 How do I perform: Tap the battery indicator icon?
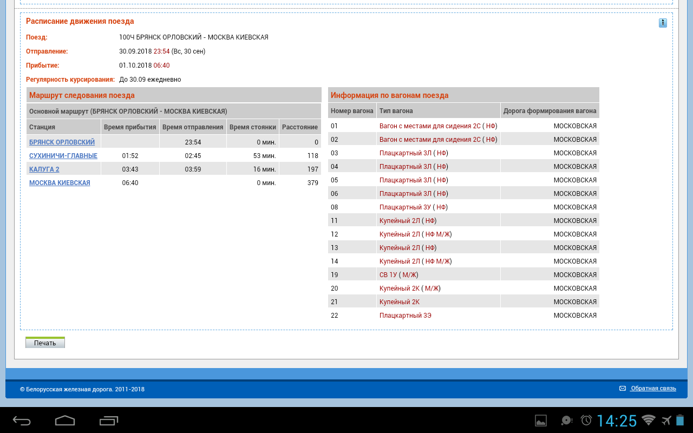(x=681, y=420)
